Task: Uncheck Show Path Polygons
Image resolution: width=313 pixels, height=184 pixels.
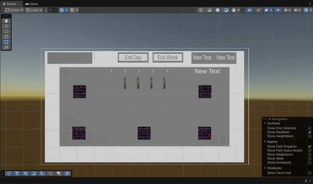Action: (x=310, y=147)
